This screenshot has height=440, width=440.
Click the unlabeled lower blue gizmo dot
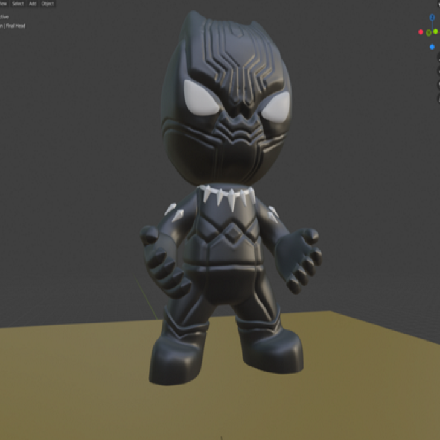pos(432,47)
